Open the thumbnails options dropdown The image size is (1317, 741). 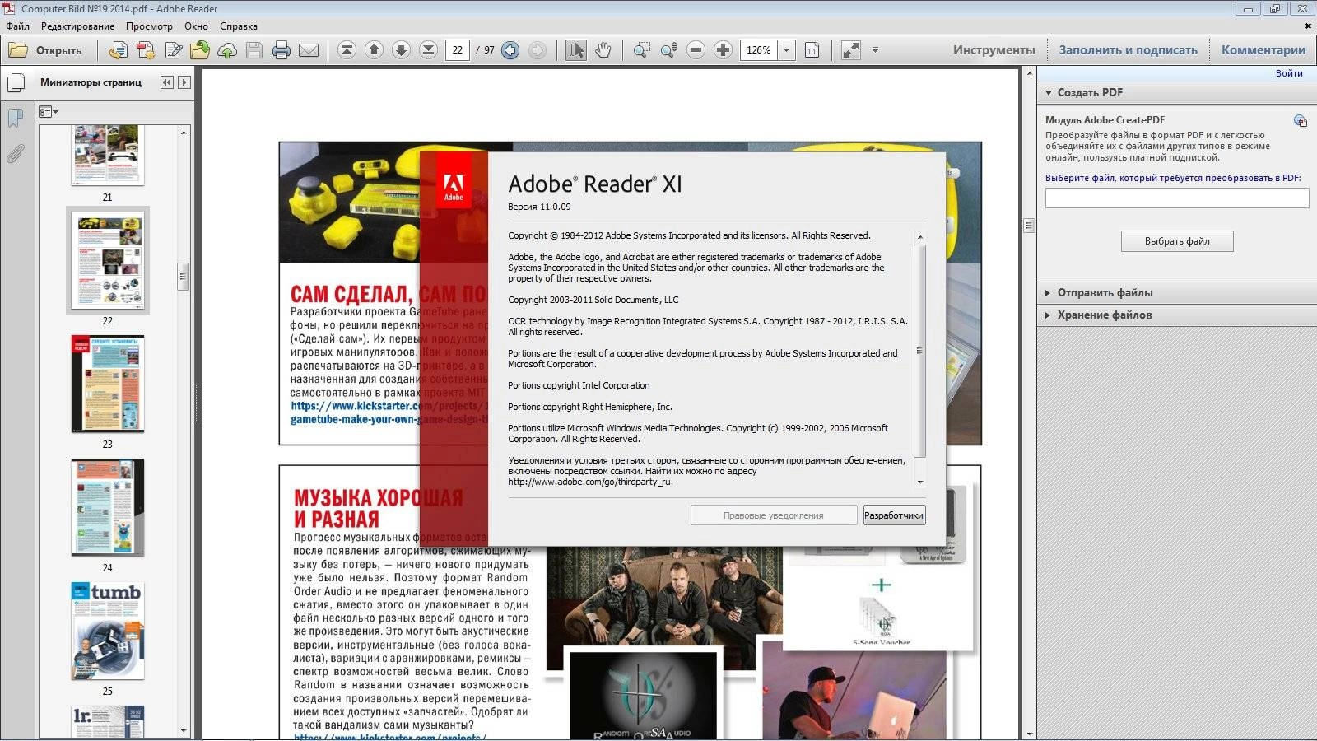(x=49, y=112)
